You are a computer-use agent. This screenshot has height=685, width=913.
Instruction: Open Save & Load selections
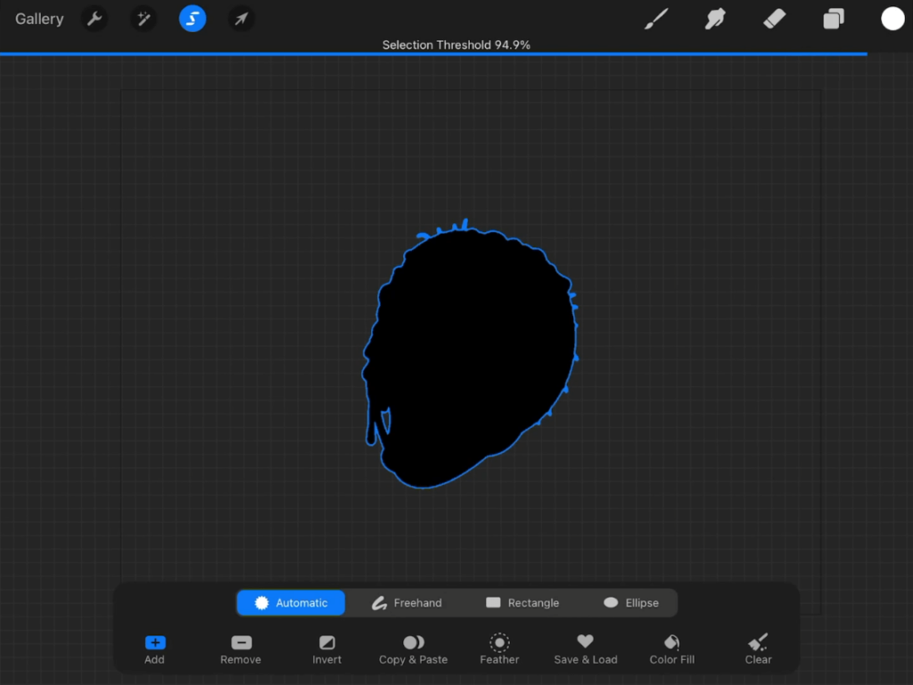[x=585, y=648]
